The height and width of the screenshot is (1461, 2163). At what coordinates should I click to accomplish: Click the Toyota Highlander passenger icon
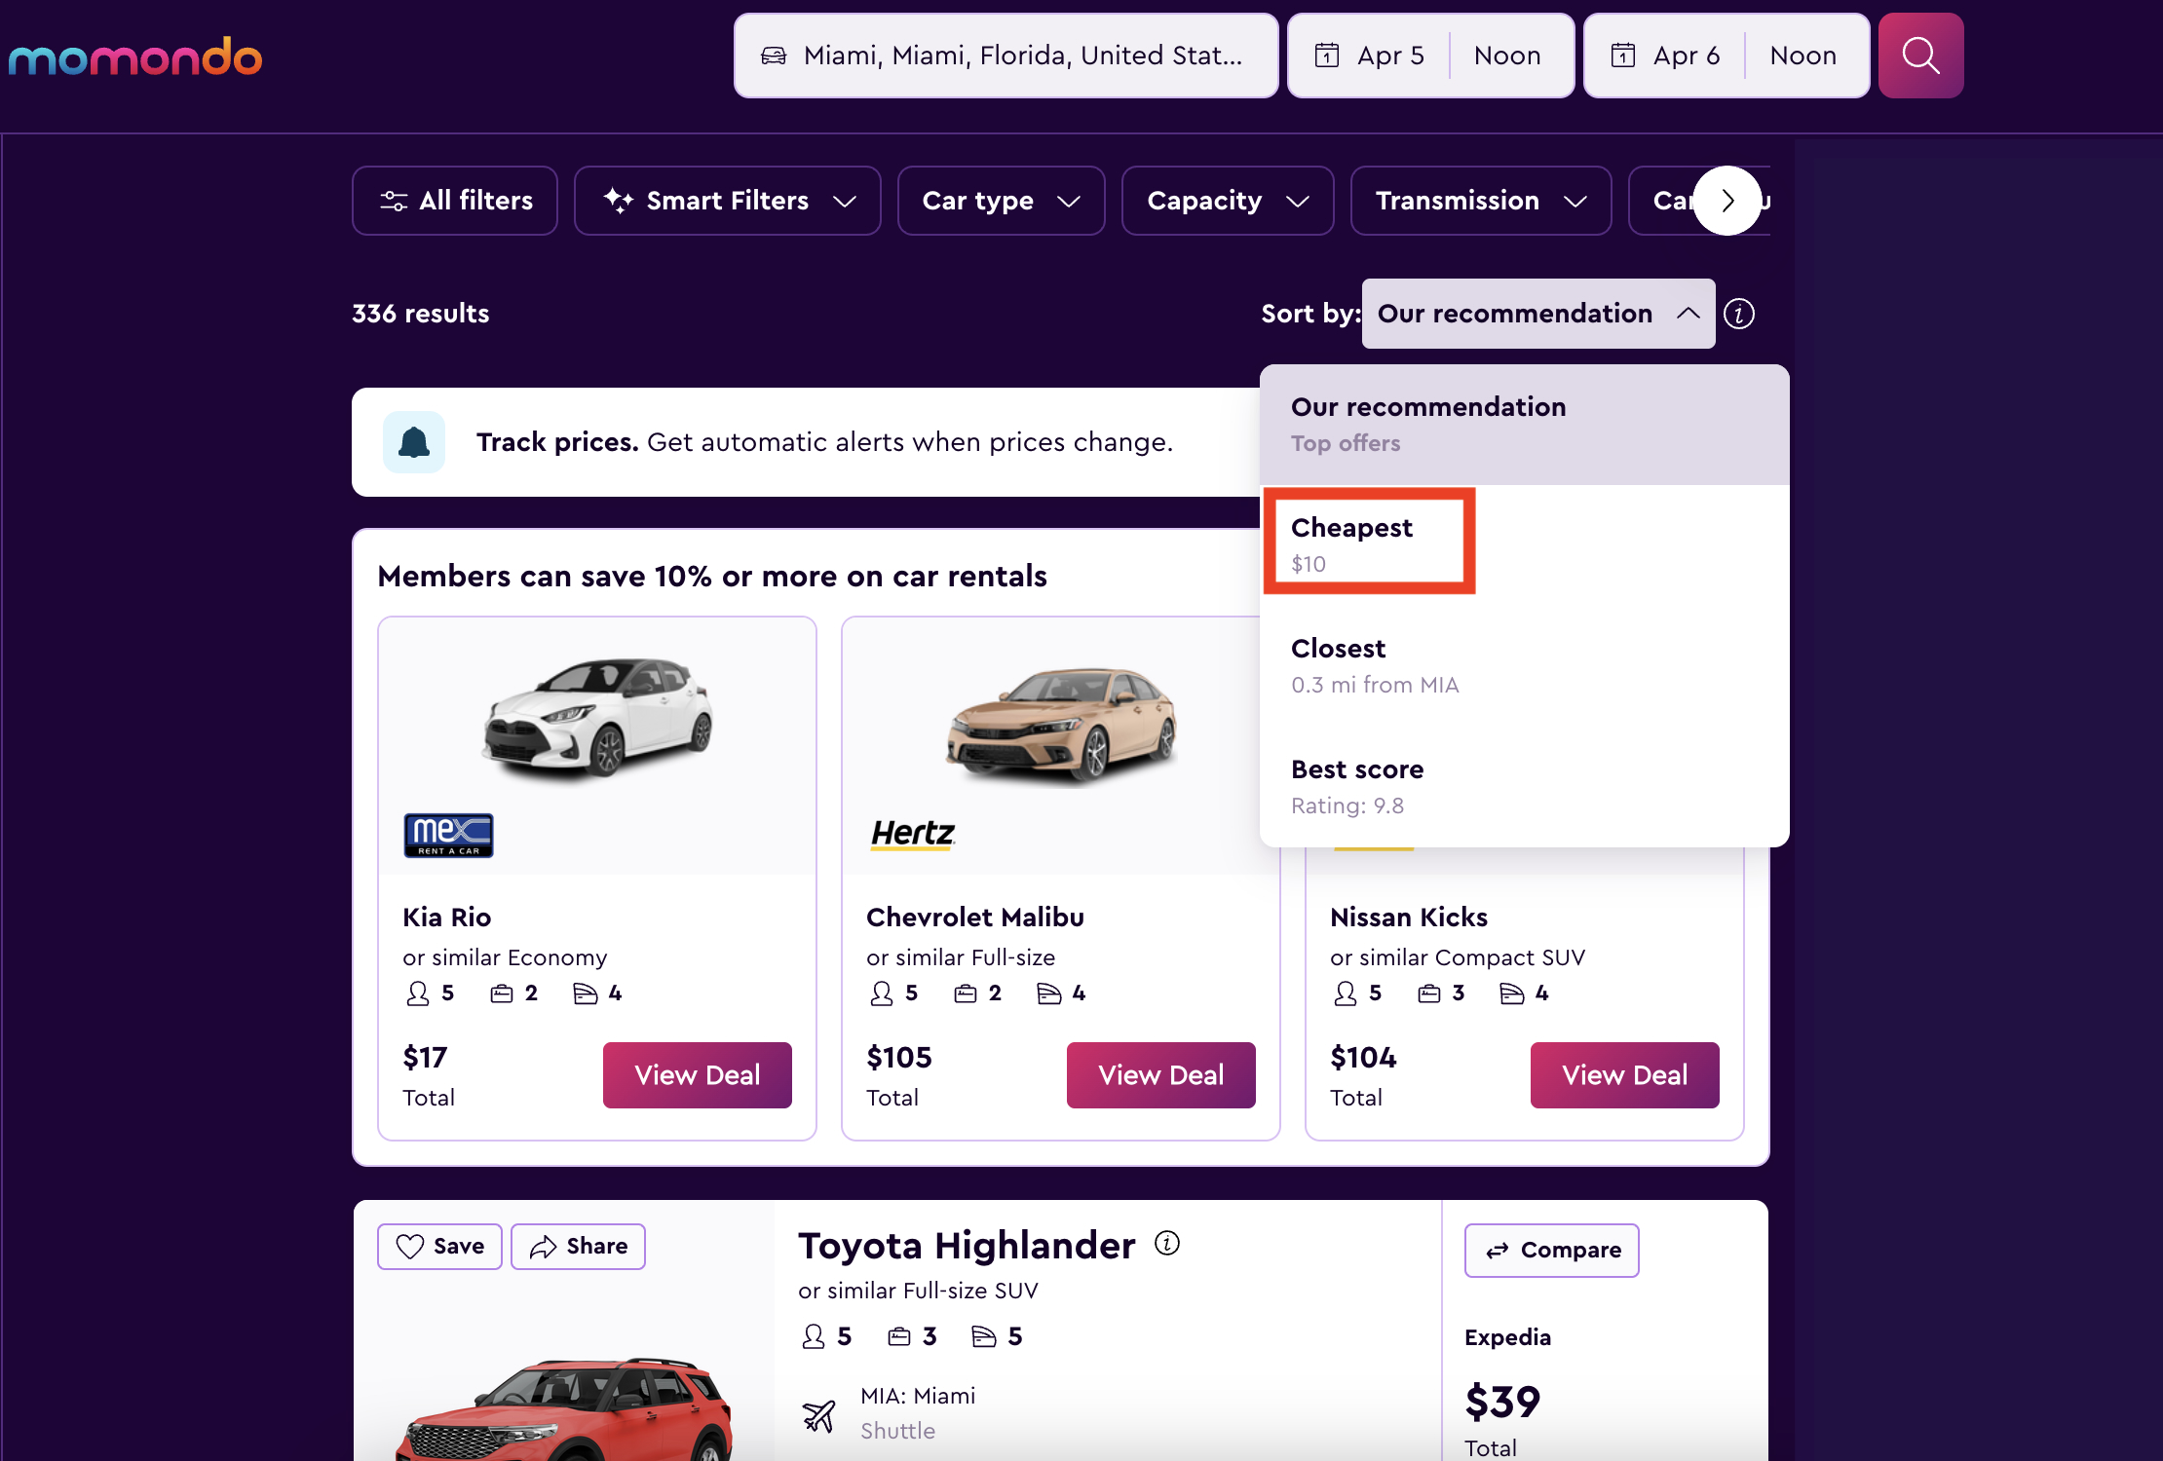pyautogui.click(x=813, y=1336)
